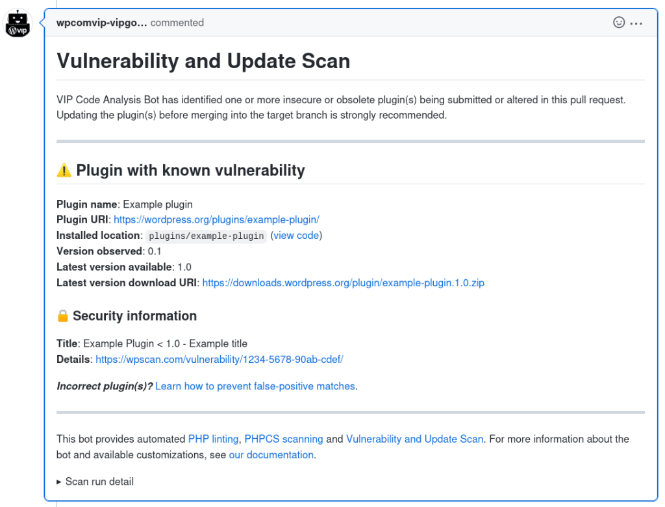Select the plugins/example-plugin code path
The height and width of the screenshot is (507, 665).
(x=206, y=236)
